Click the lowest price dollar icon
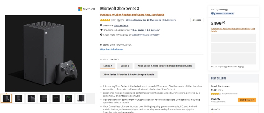Viewport: 264px width, 113px height. coord(101,34)
